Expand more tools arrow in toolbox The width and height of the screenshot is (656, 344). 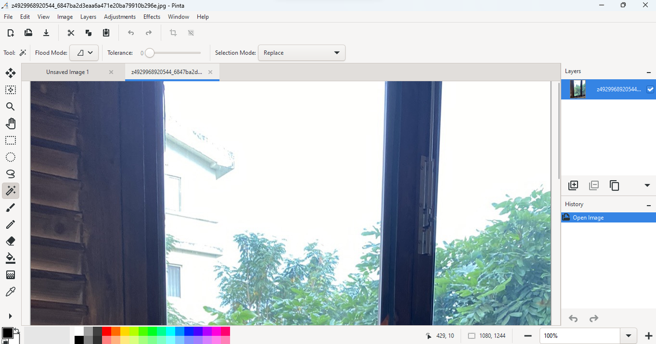pos(10,316)
